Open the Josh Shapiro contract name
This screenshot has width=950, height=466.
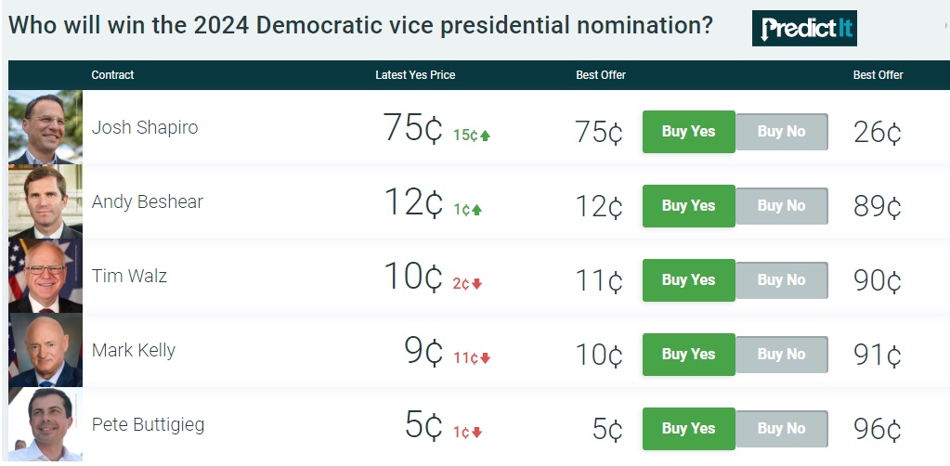pos(145,128)
